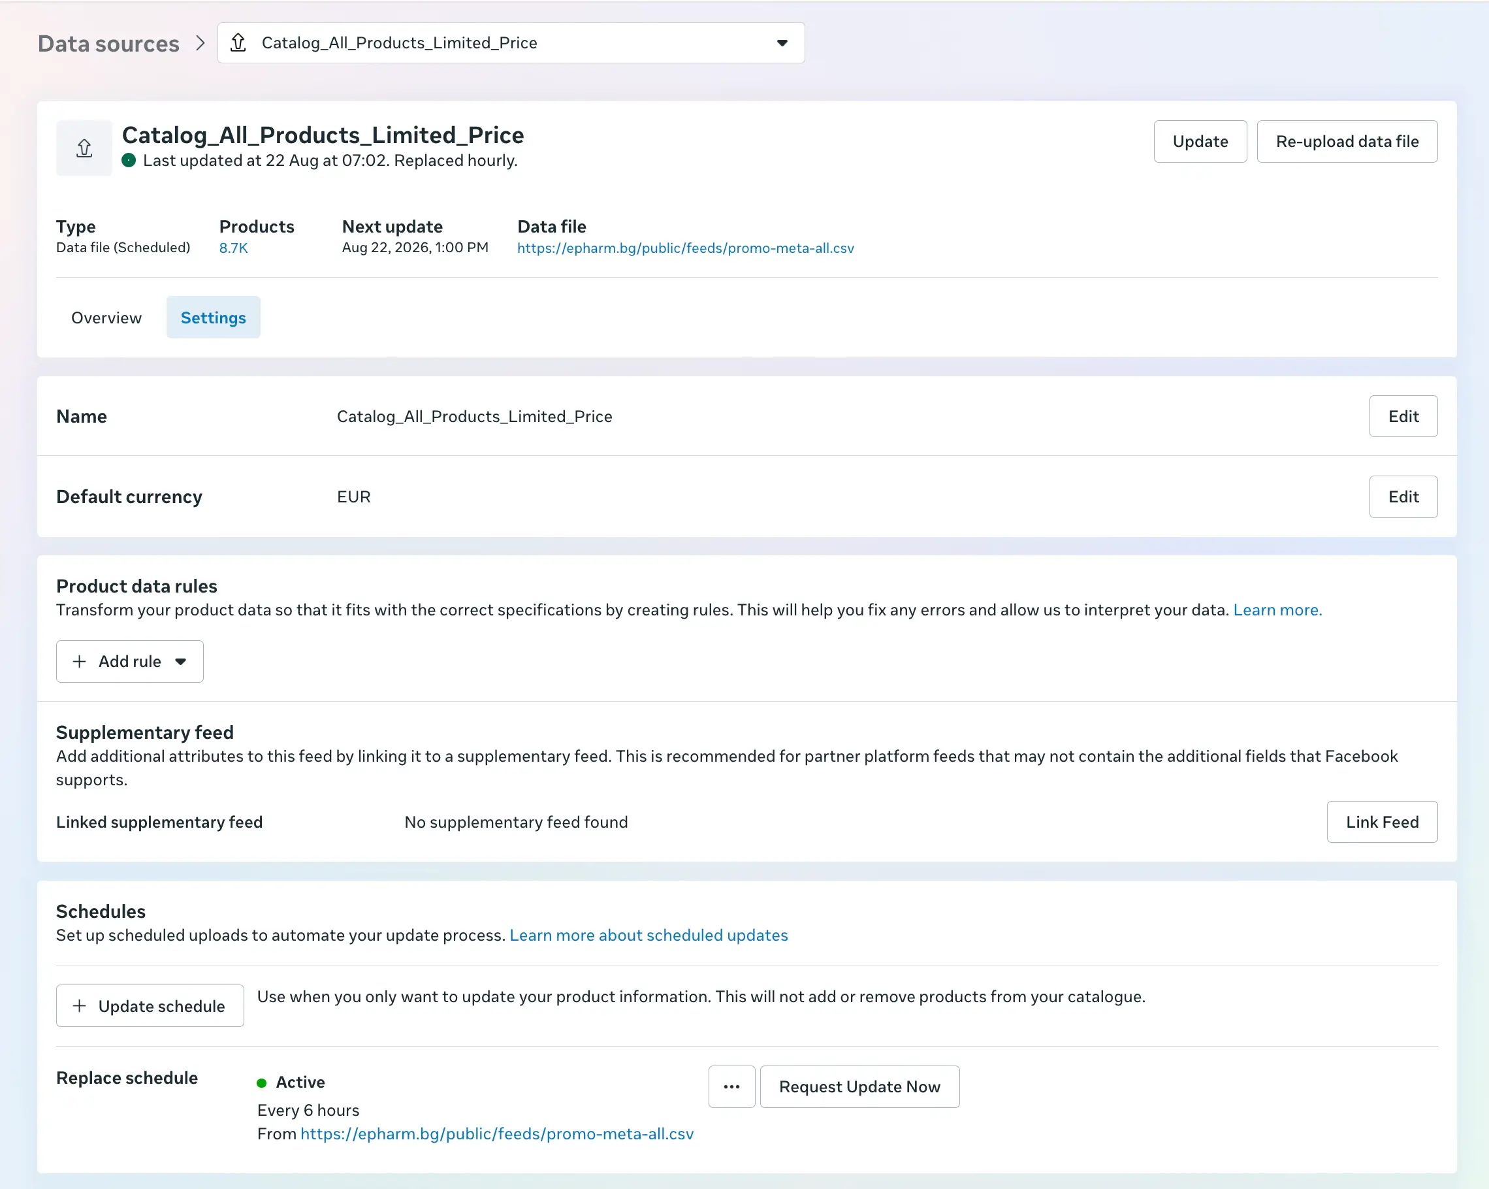This screenshot has height=1189, width=1489.
Task: Open the data source selector dropdown
Action: click(x=511, y=43)
